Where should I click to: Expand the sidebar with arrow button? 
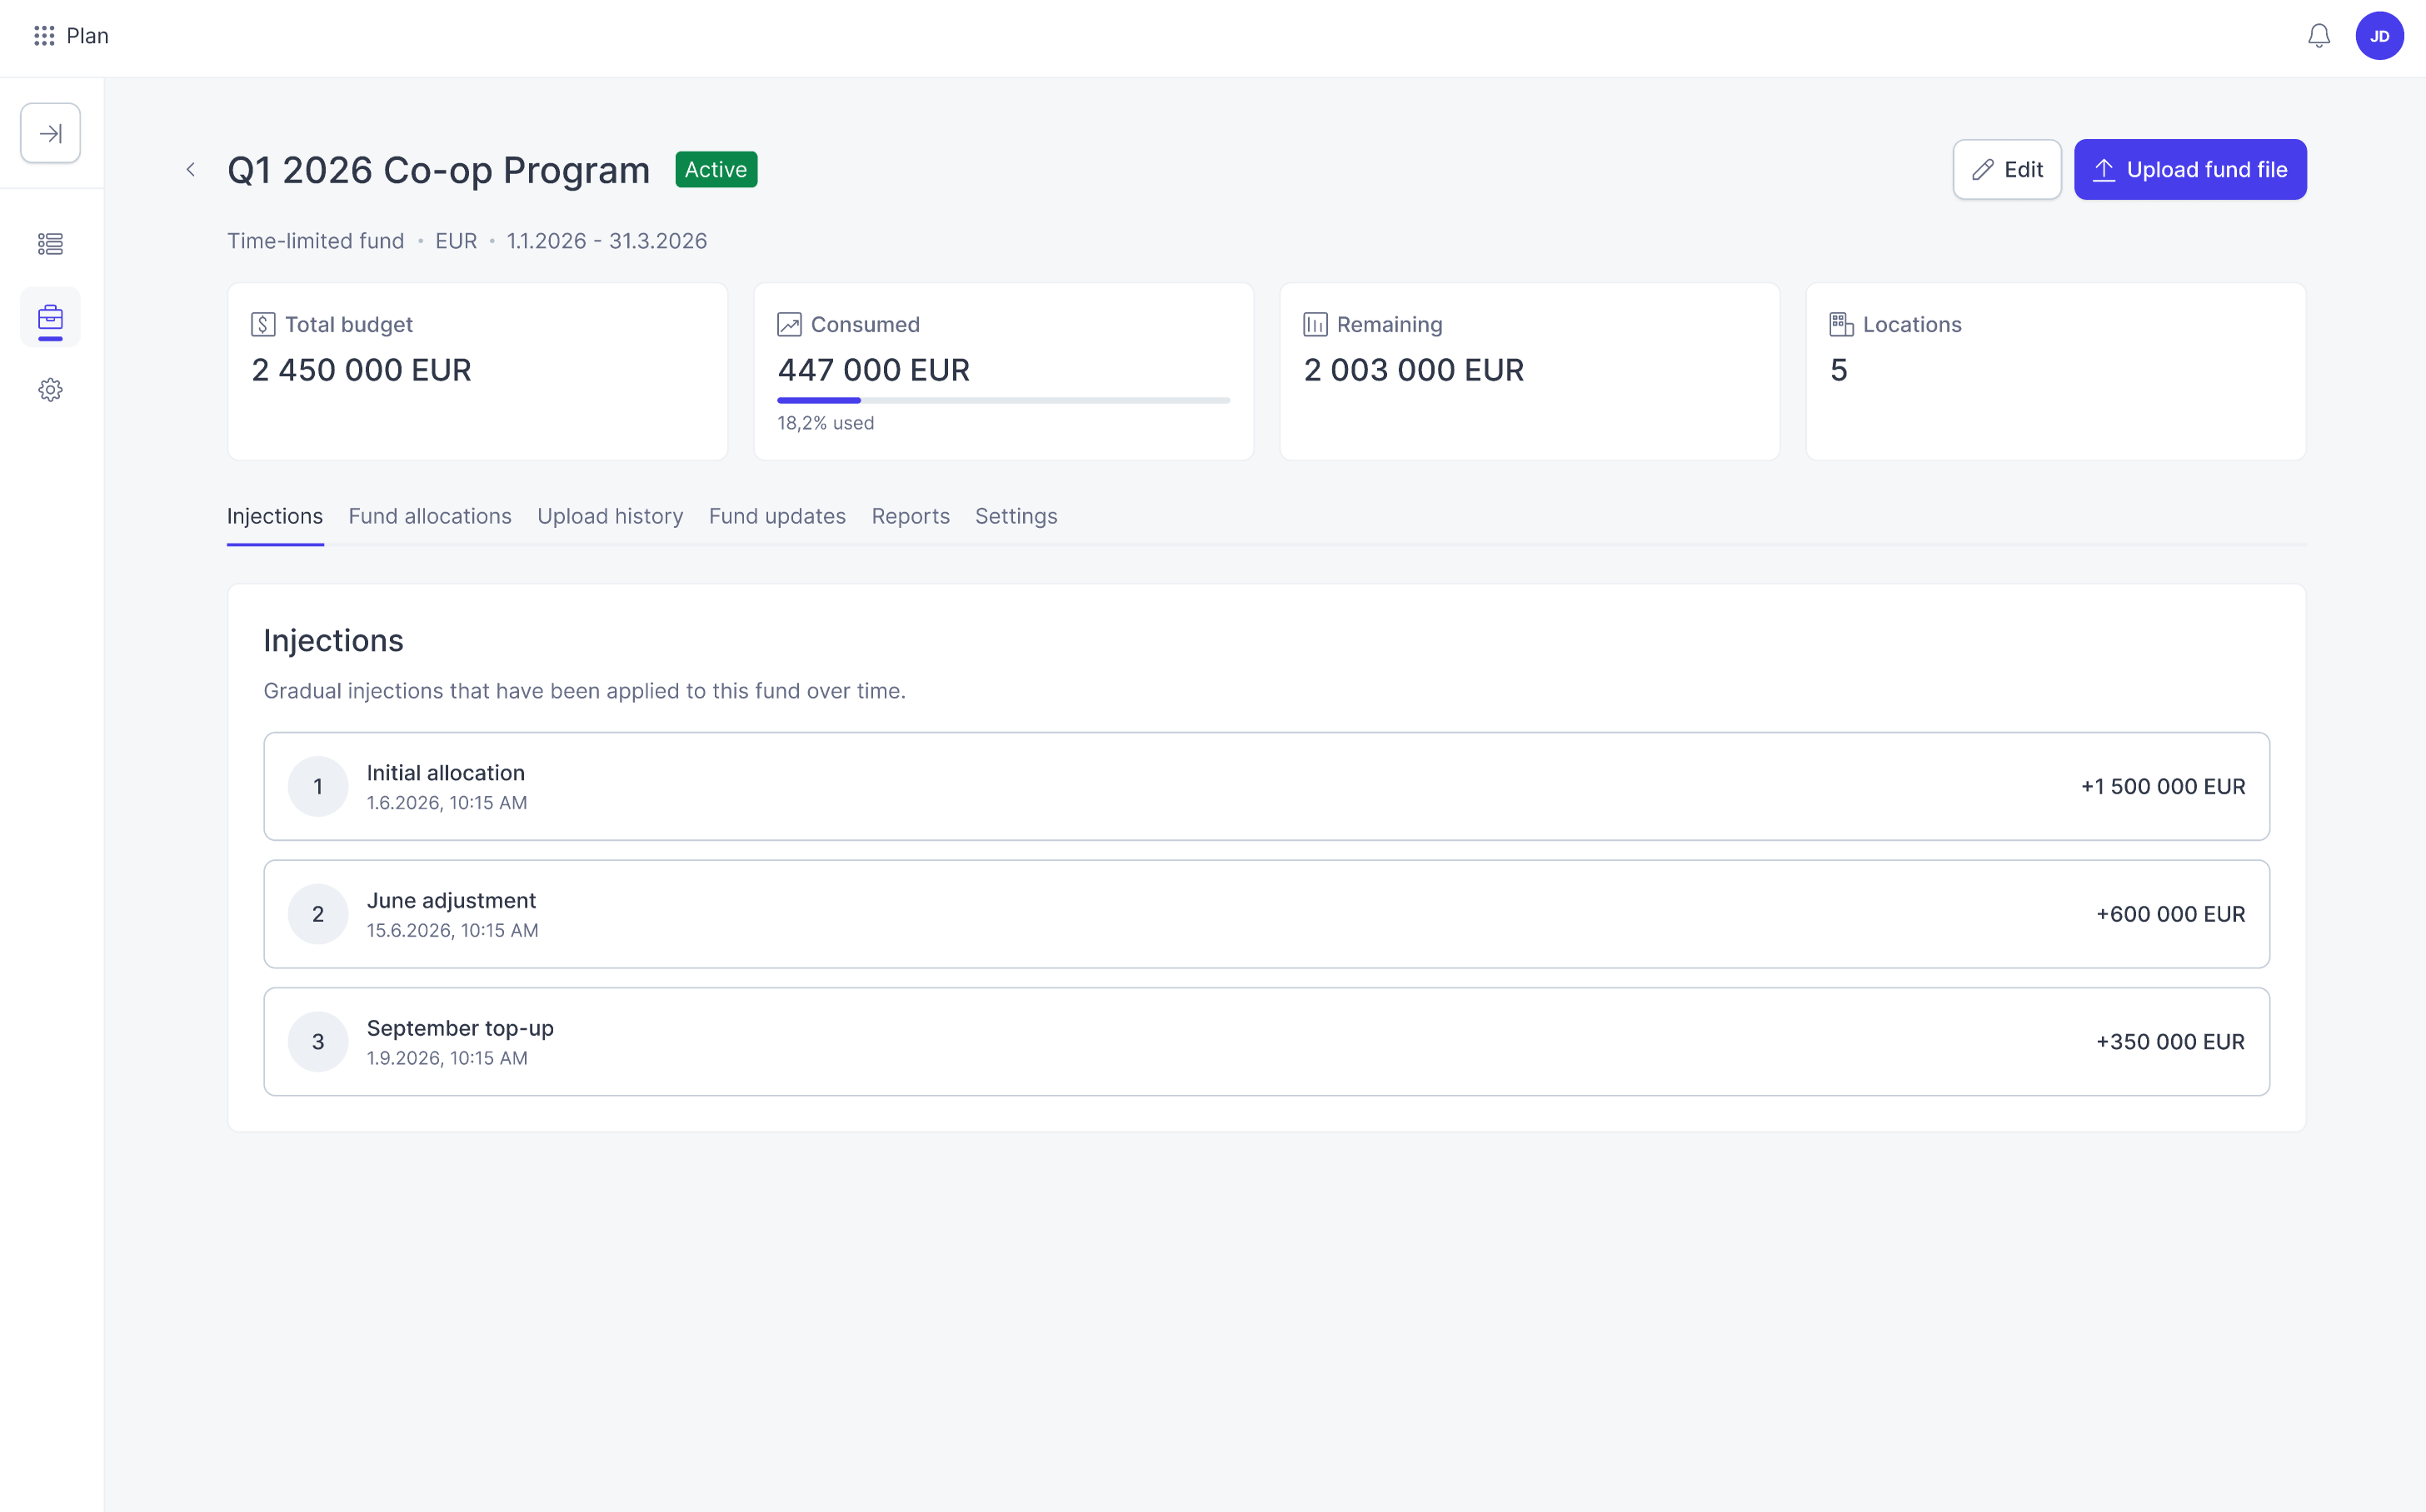tap(50, 133)
